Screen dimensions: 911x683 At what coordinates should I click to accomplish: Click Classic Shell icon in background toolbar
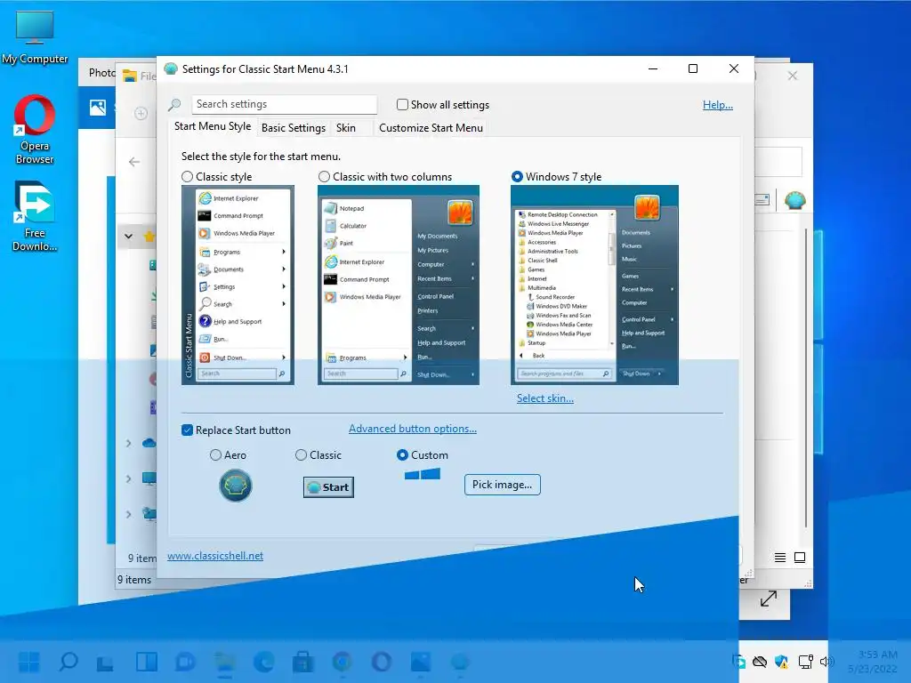click(x=794, y=200)
